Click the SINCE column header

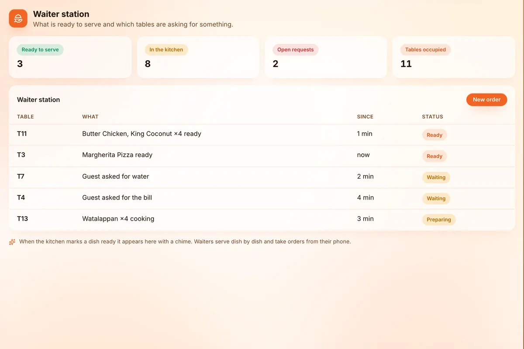[x=365, y=117]
